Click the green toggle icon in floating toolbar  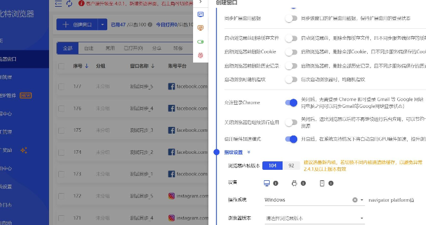click(x=200, y=42)
